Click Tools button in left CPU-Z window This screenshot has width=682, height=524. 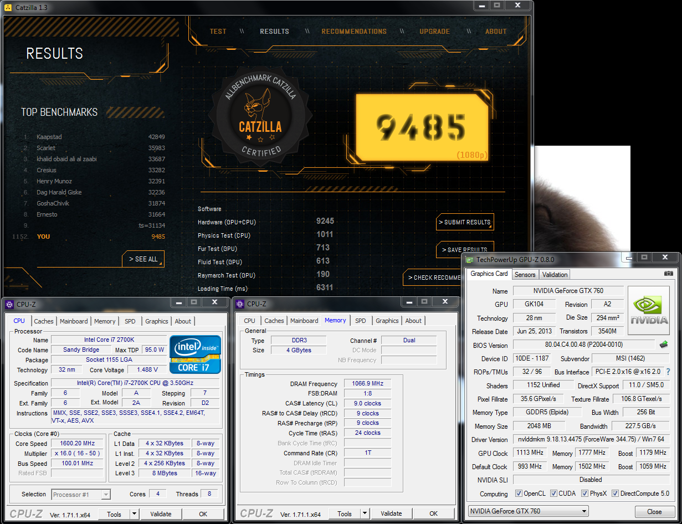[114, 514]
